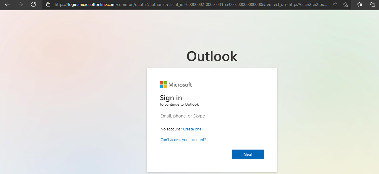Follow the Create one! link
This screenshot has height=174, width=379.
point(193,129)
